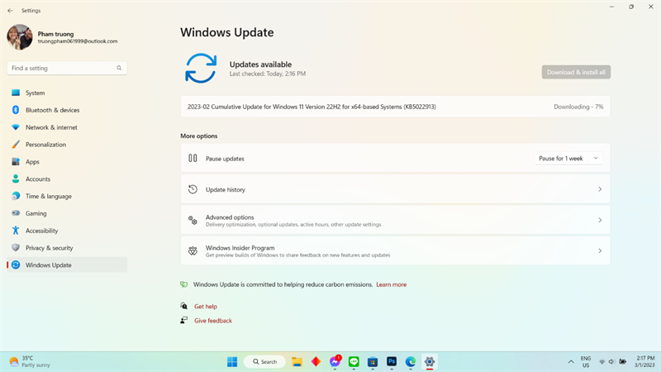The height and width of the screenshot is (372, 661).
Task: Open System settings
Action: click(x=67, y=93)
